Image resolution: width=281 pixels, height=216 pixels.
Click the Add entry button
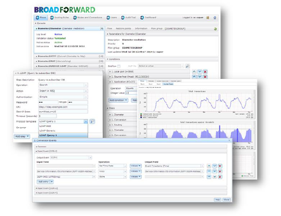[x=43, y=182]
